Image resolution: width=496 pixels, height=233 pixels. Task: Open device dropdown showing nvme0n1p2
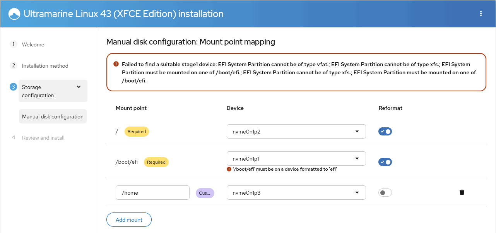(296, 132)
